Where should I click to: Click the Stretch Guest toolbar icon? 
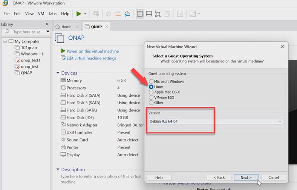click(x=193, y=14)
